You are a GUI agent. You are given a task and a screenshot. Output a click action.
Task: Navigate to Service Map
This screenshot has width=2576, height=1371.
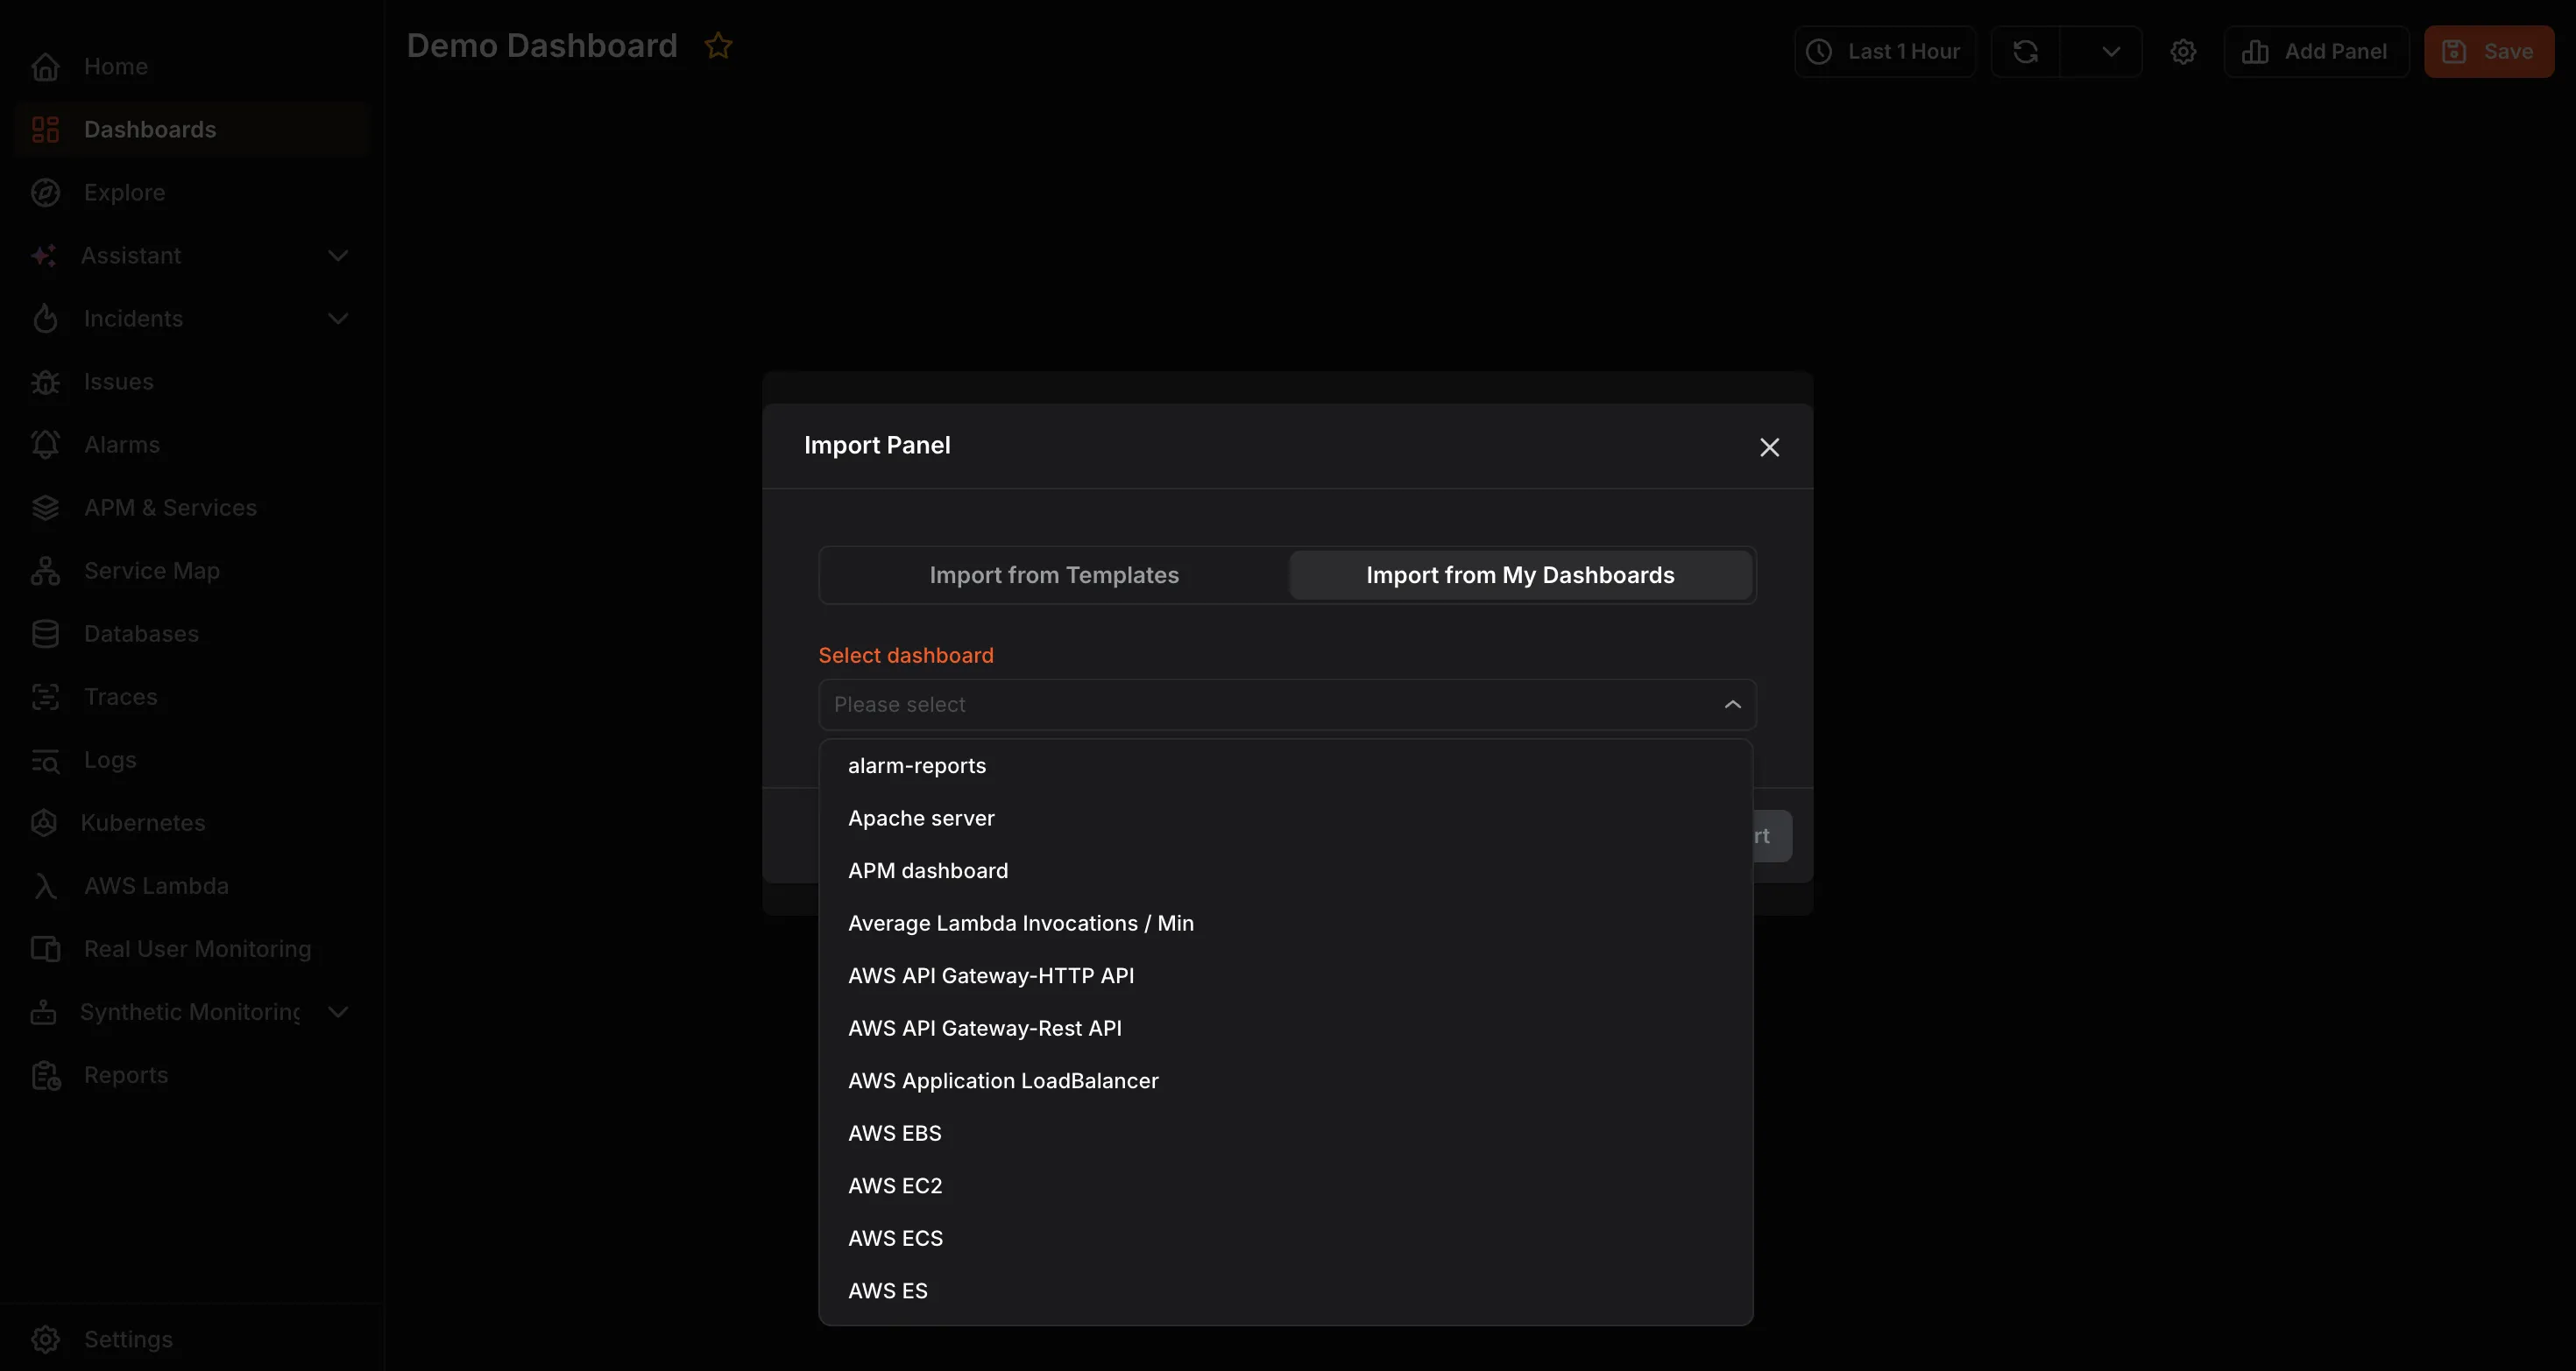click(192, 571)
